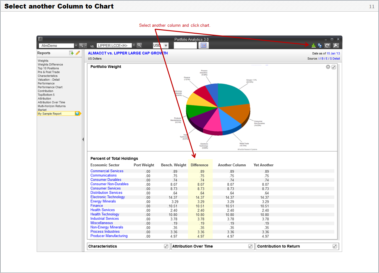Select the Yet Another column header
The height and width of the screenshot is (273, 379).
(263, 165)
